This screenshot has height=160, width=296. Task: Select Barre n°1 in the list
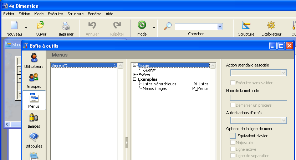click(x=59, y=65)
